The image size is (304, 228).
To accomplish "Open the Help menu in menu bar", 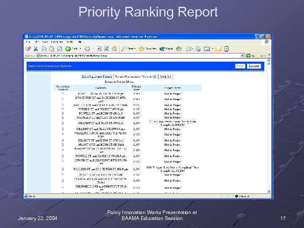I will [x=80, y=42].
